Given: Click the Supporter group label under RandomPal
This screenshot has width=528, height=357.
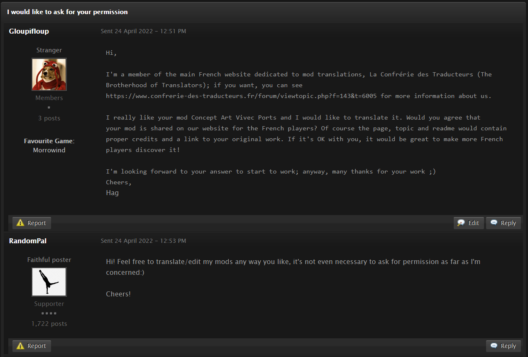Looking at the screenshot, I should (49, 304).
